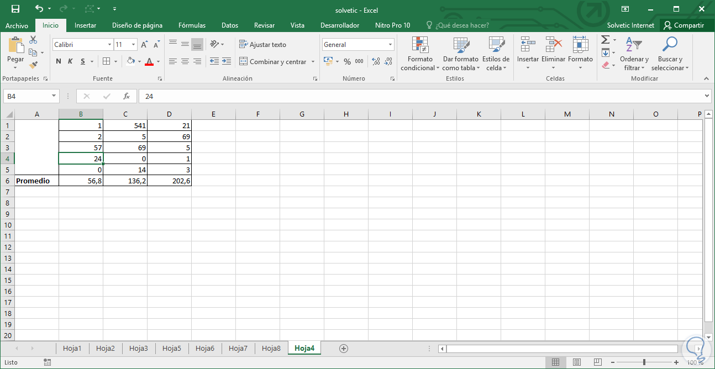715x369 pixels.
Task: Expand the font name Calibri dropdown
Action: coord(109,45)
